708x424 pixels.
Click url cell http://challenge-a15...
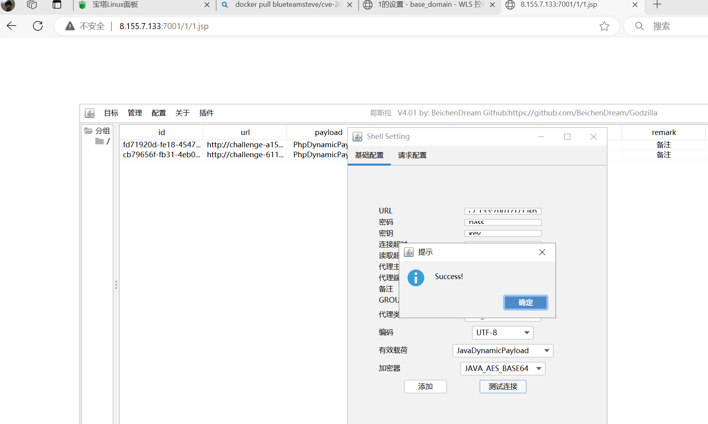pyautogui.click(x=245, y=145)
